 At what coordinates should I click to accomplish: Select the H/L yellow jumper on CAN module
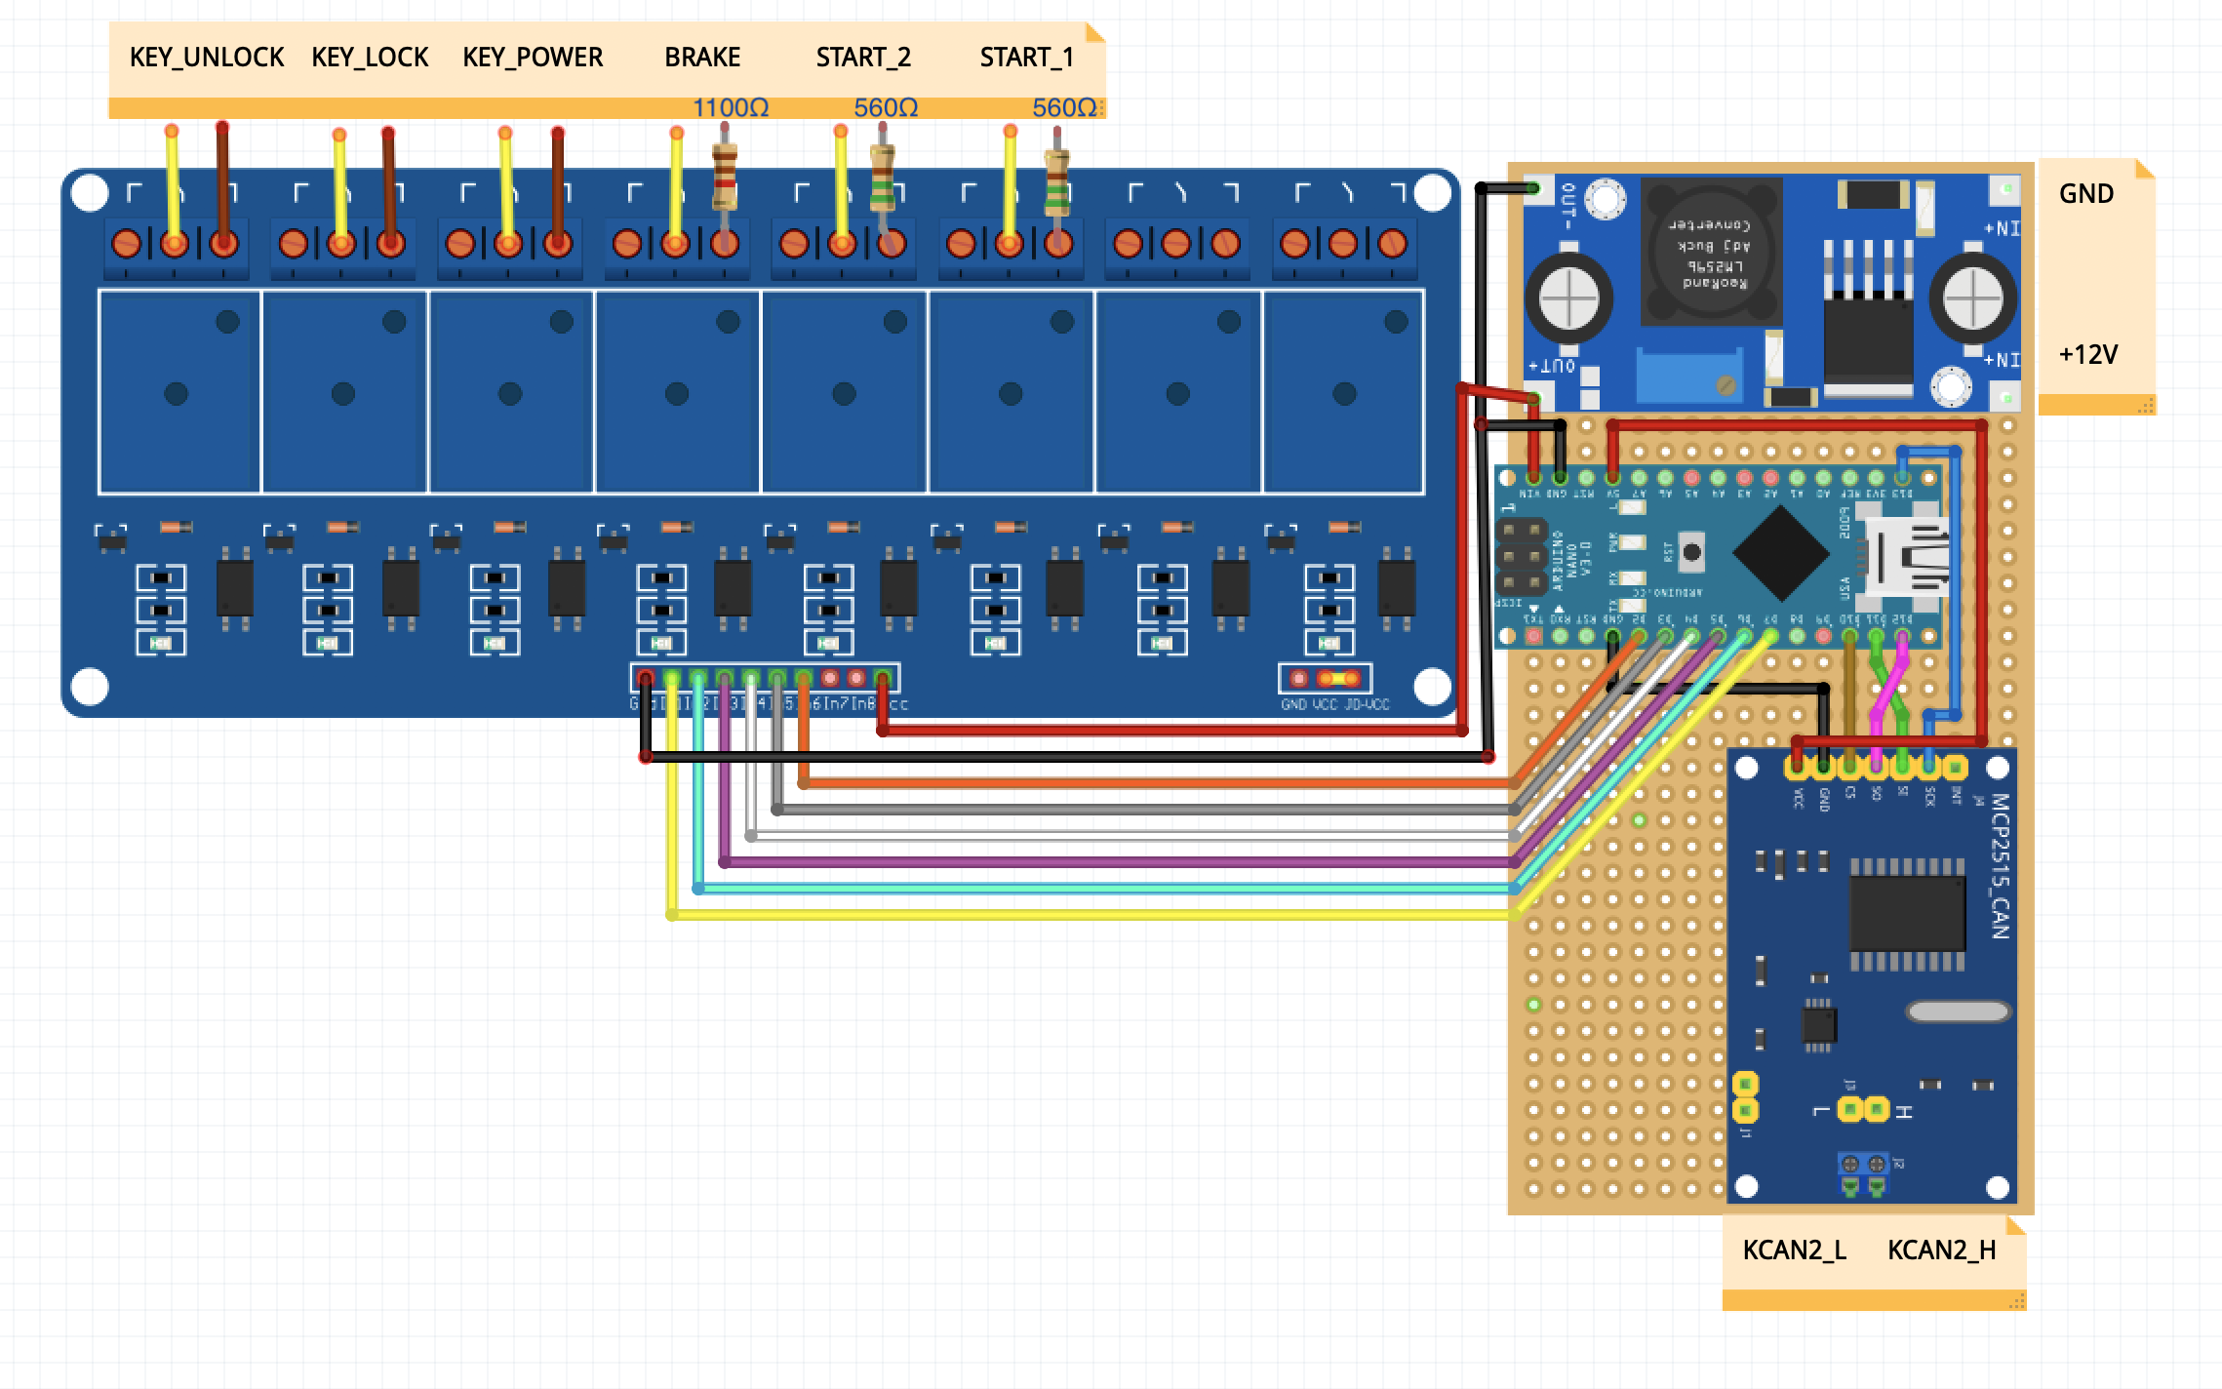[x=1862, y=1109]
